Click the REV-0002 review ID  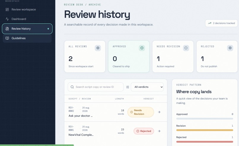click(x=71, y=109)
